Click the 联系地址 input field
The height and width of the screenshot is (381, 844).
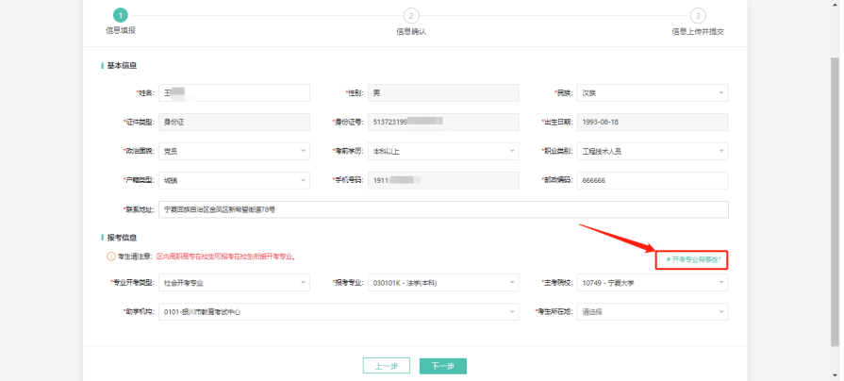point(443,209)
